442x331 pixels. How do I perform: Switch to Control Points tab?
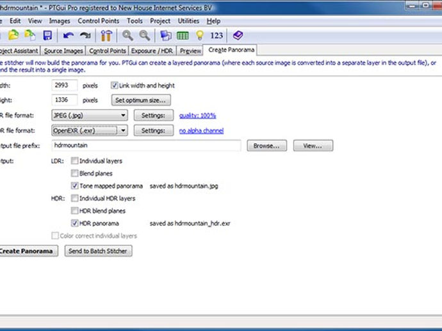click(107, 51)
